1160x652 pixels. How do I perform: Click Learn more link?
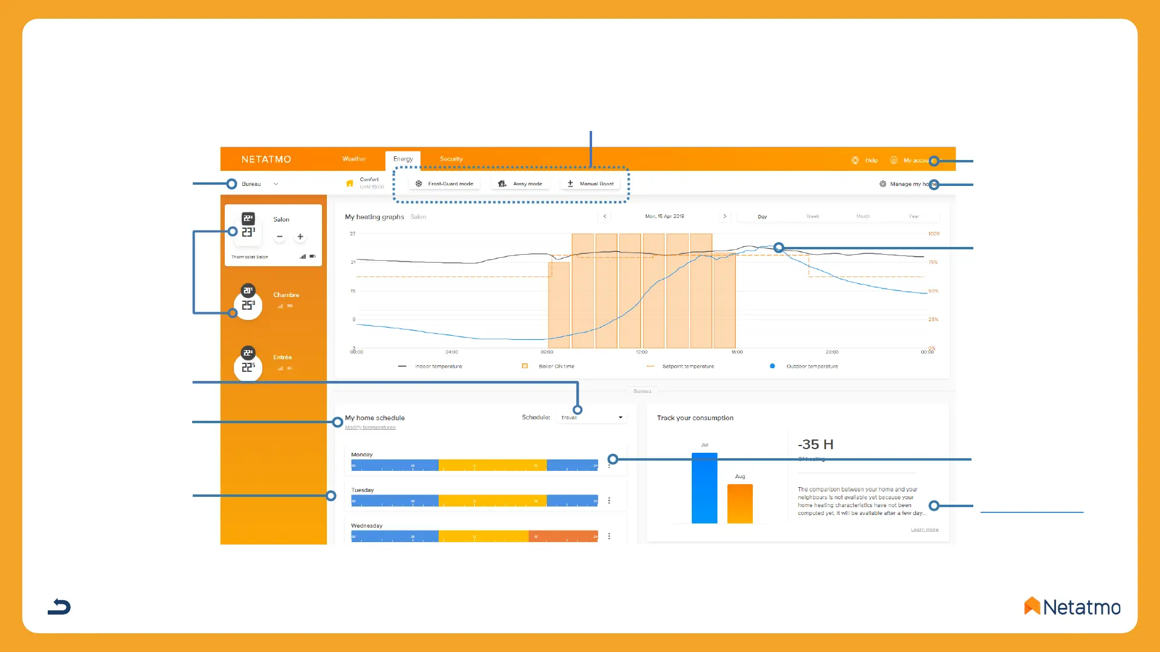tap(924, 529)
